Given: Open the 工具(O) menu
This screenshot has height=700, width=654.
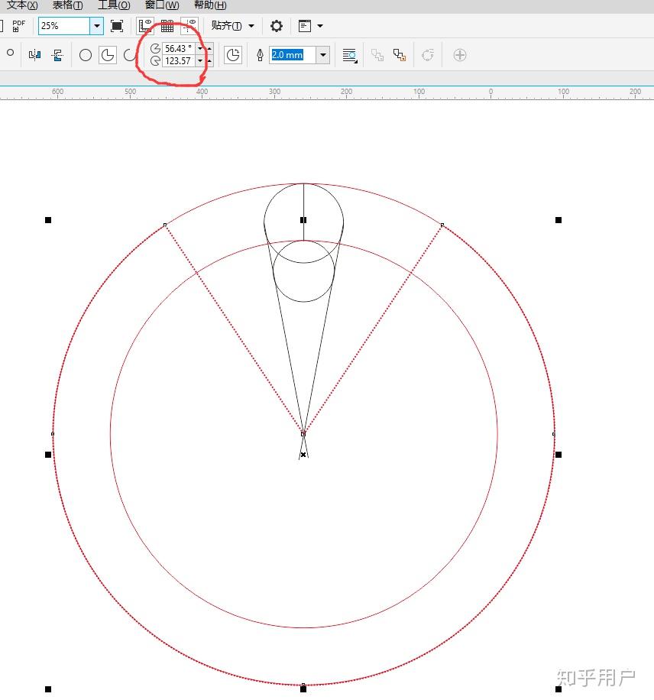Looking at the screenshot, I should (112, 5).
